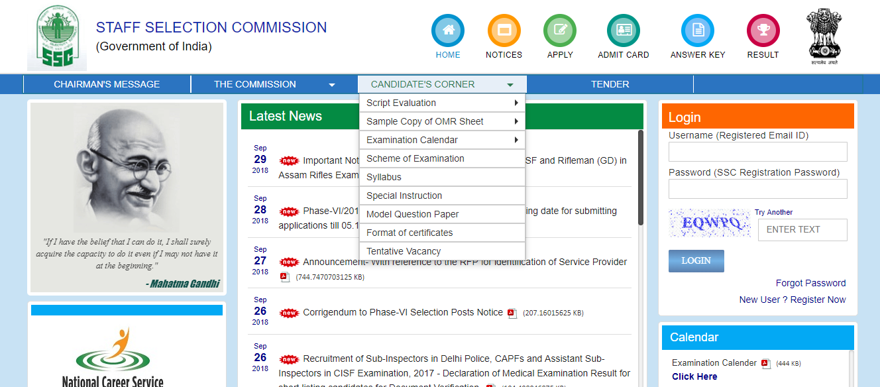The width and height of the screenshot is (880, 387).
Task: Expand the Sample Copy of OMR Sheet arrow
Action: tap(516, 121)
